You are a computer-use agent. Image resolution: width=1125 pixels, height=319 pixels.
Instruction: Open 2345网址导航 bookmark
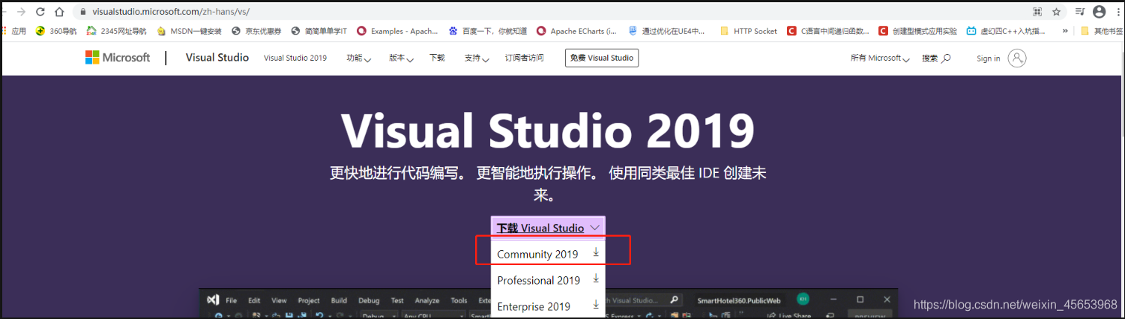point(116,31)
